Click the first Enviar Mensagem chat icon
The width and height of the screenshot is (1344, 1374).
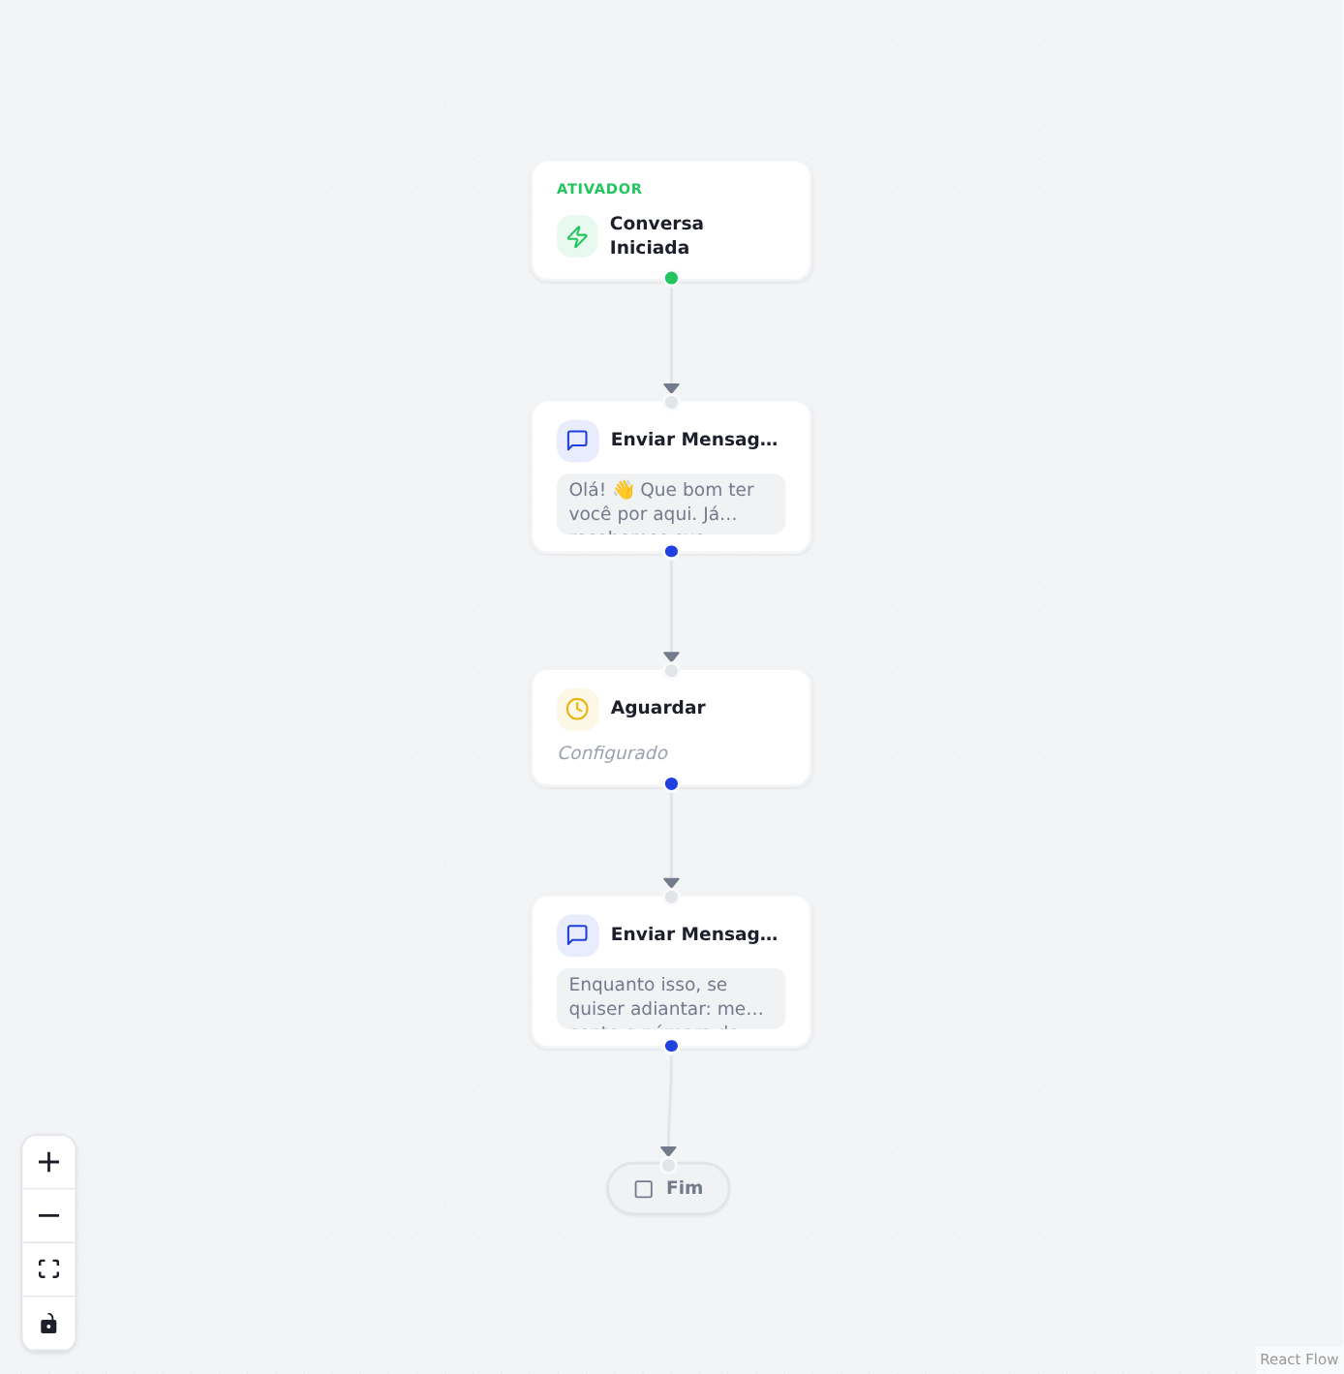[577, 441]
